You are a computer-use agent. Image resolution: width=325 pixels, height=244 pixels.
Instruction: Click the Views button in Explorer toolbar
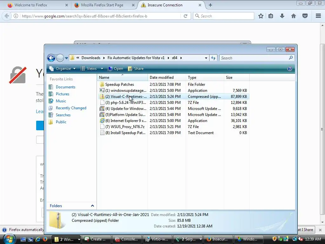pos(89,69)
